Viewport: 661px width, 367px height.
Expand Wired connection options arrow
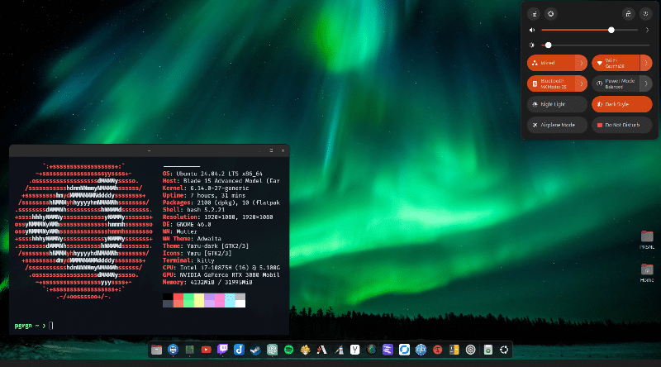coord(582,63)
